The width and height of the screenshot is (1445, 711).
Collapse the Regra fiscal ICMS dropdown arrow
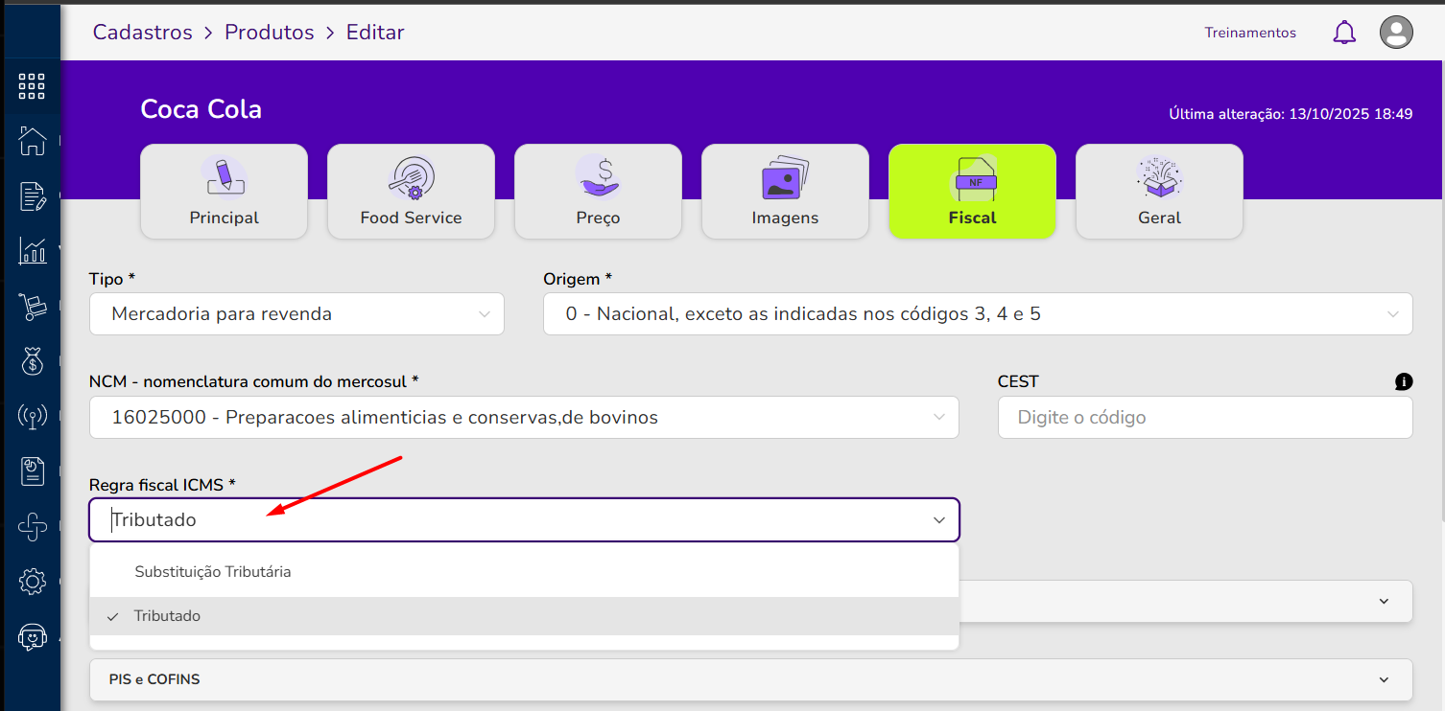(x=939, y=520)
